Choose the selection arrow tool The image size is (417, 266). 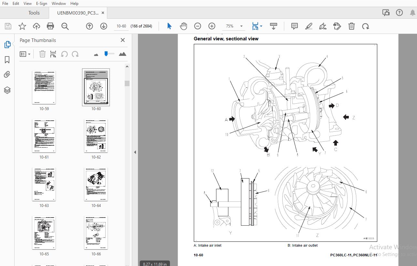click(169, 26)
